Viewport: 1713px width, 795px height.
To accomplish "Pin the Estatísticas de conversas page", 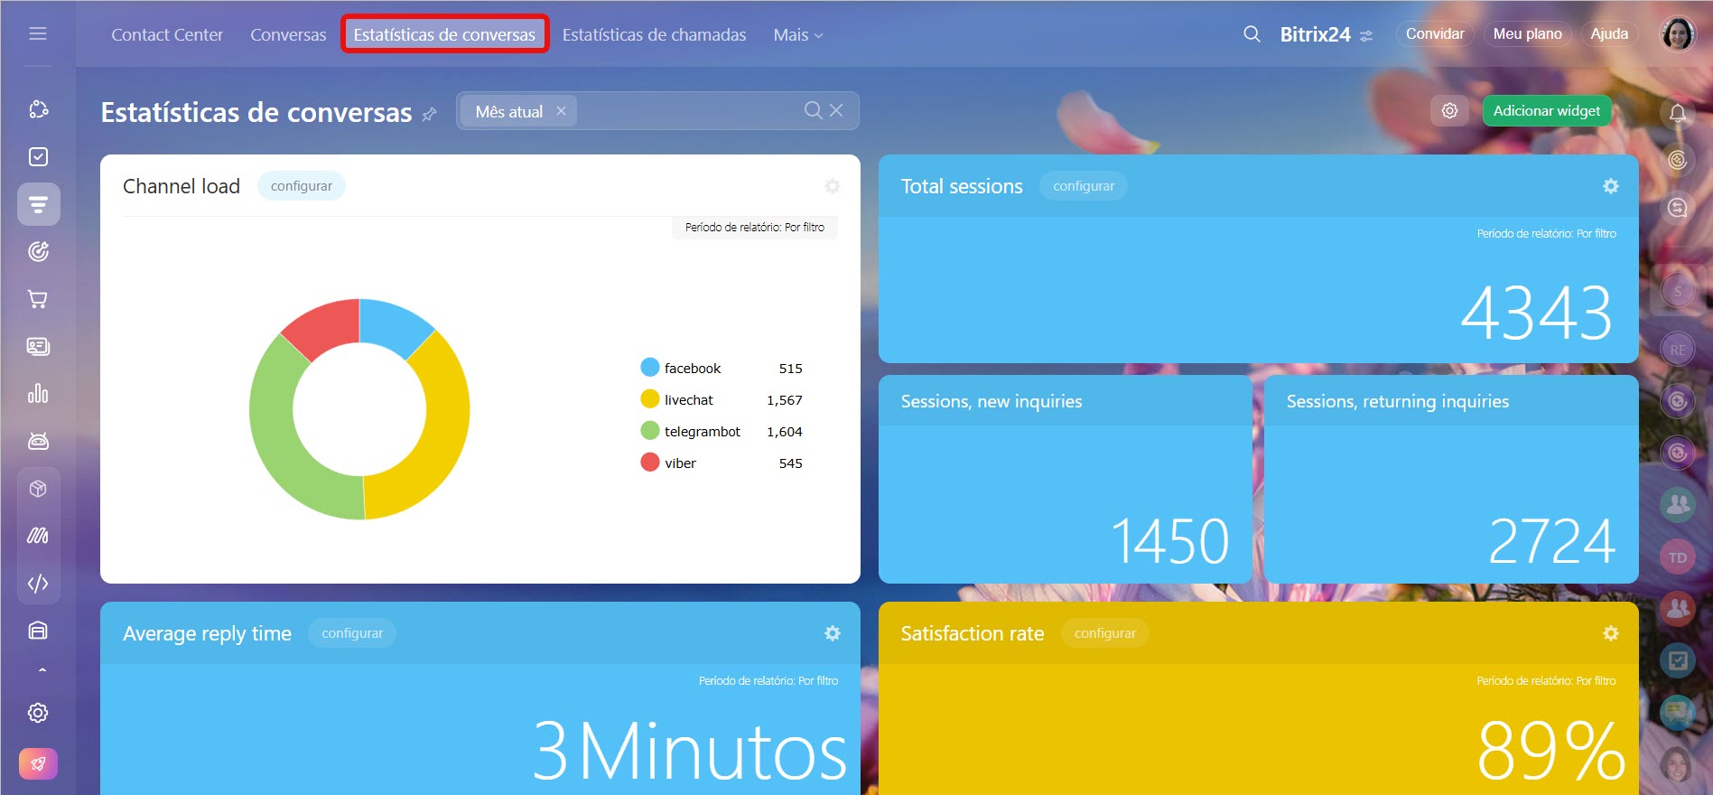I will click(x=430, y=114).
